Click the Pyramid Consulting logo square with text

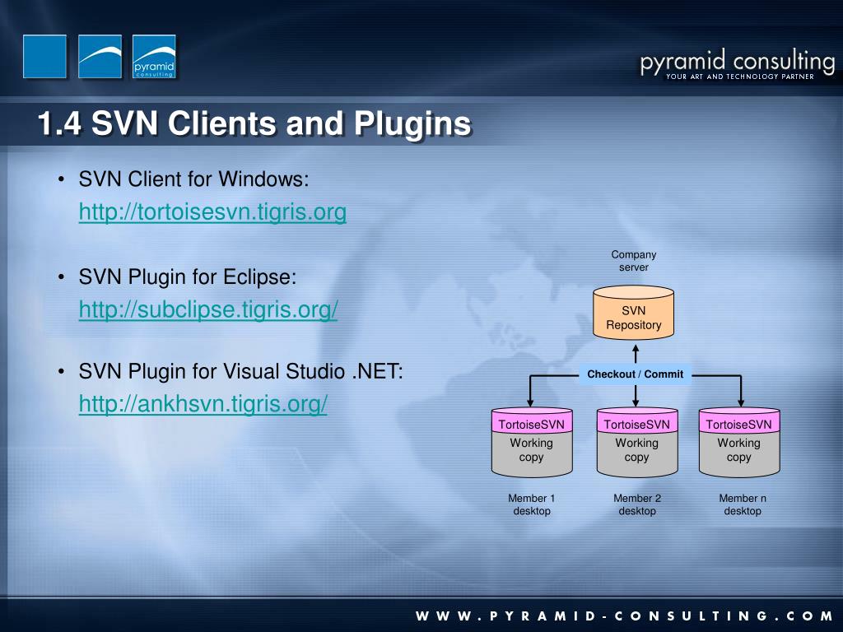pyautogui.click(x=154, y=57)
